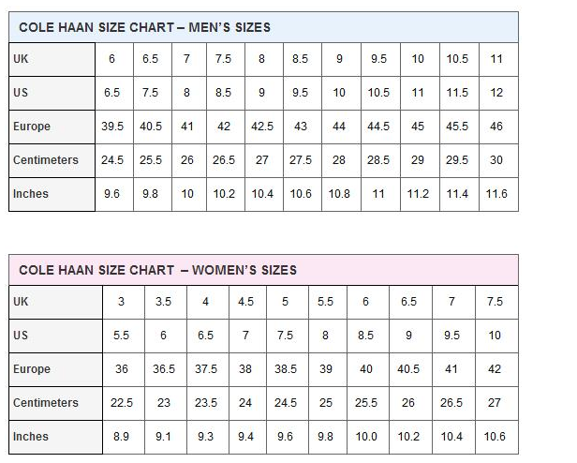Click the 3 cell in women's UK row
The height and width of the screenshot is (463, 577).
122,302
